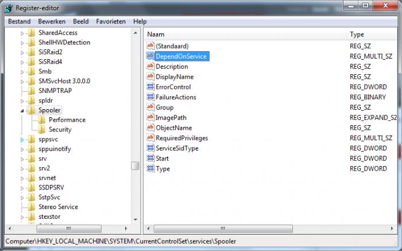Select the stexstor key
Image resolution: width=402 pixels, height=251 pixels.
pos(49,217)
